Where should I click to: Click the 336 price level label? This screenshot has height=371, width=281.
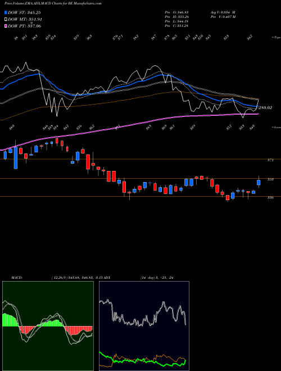tap(270, 197)
